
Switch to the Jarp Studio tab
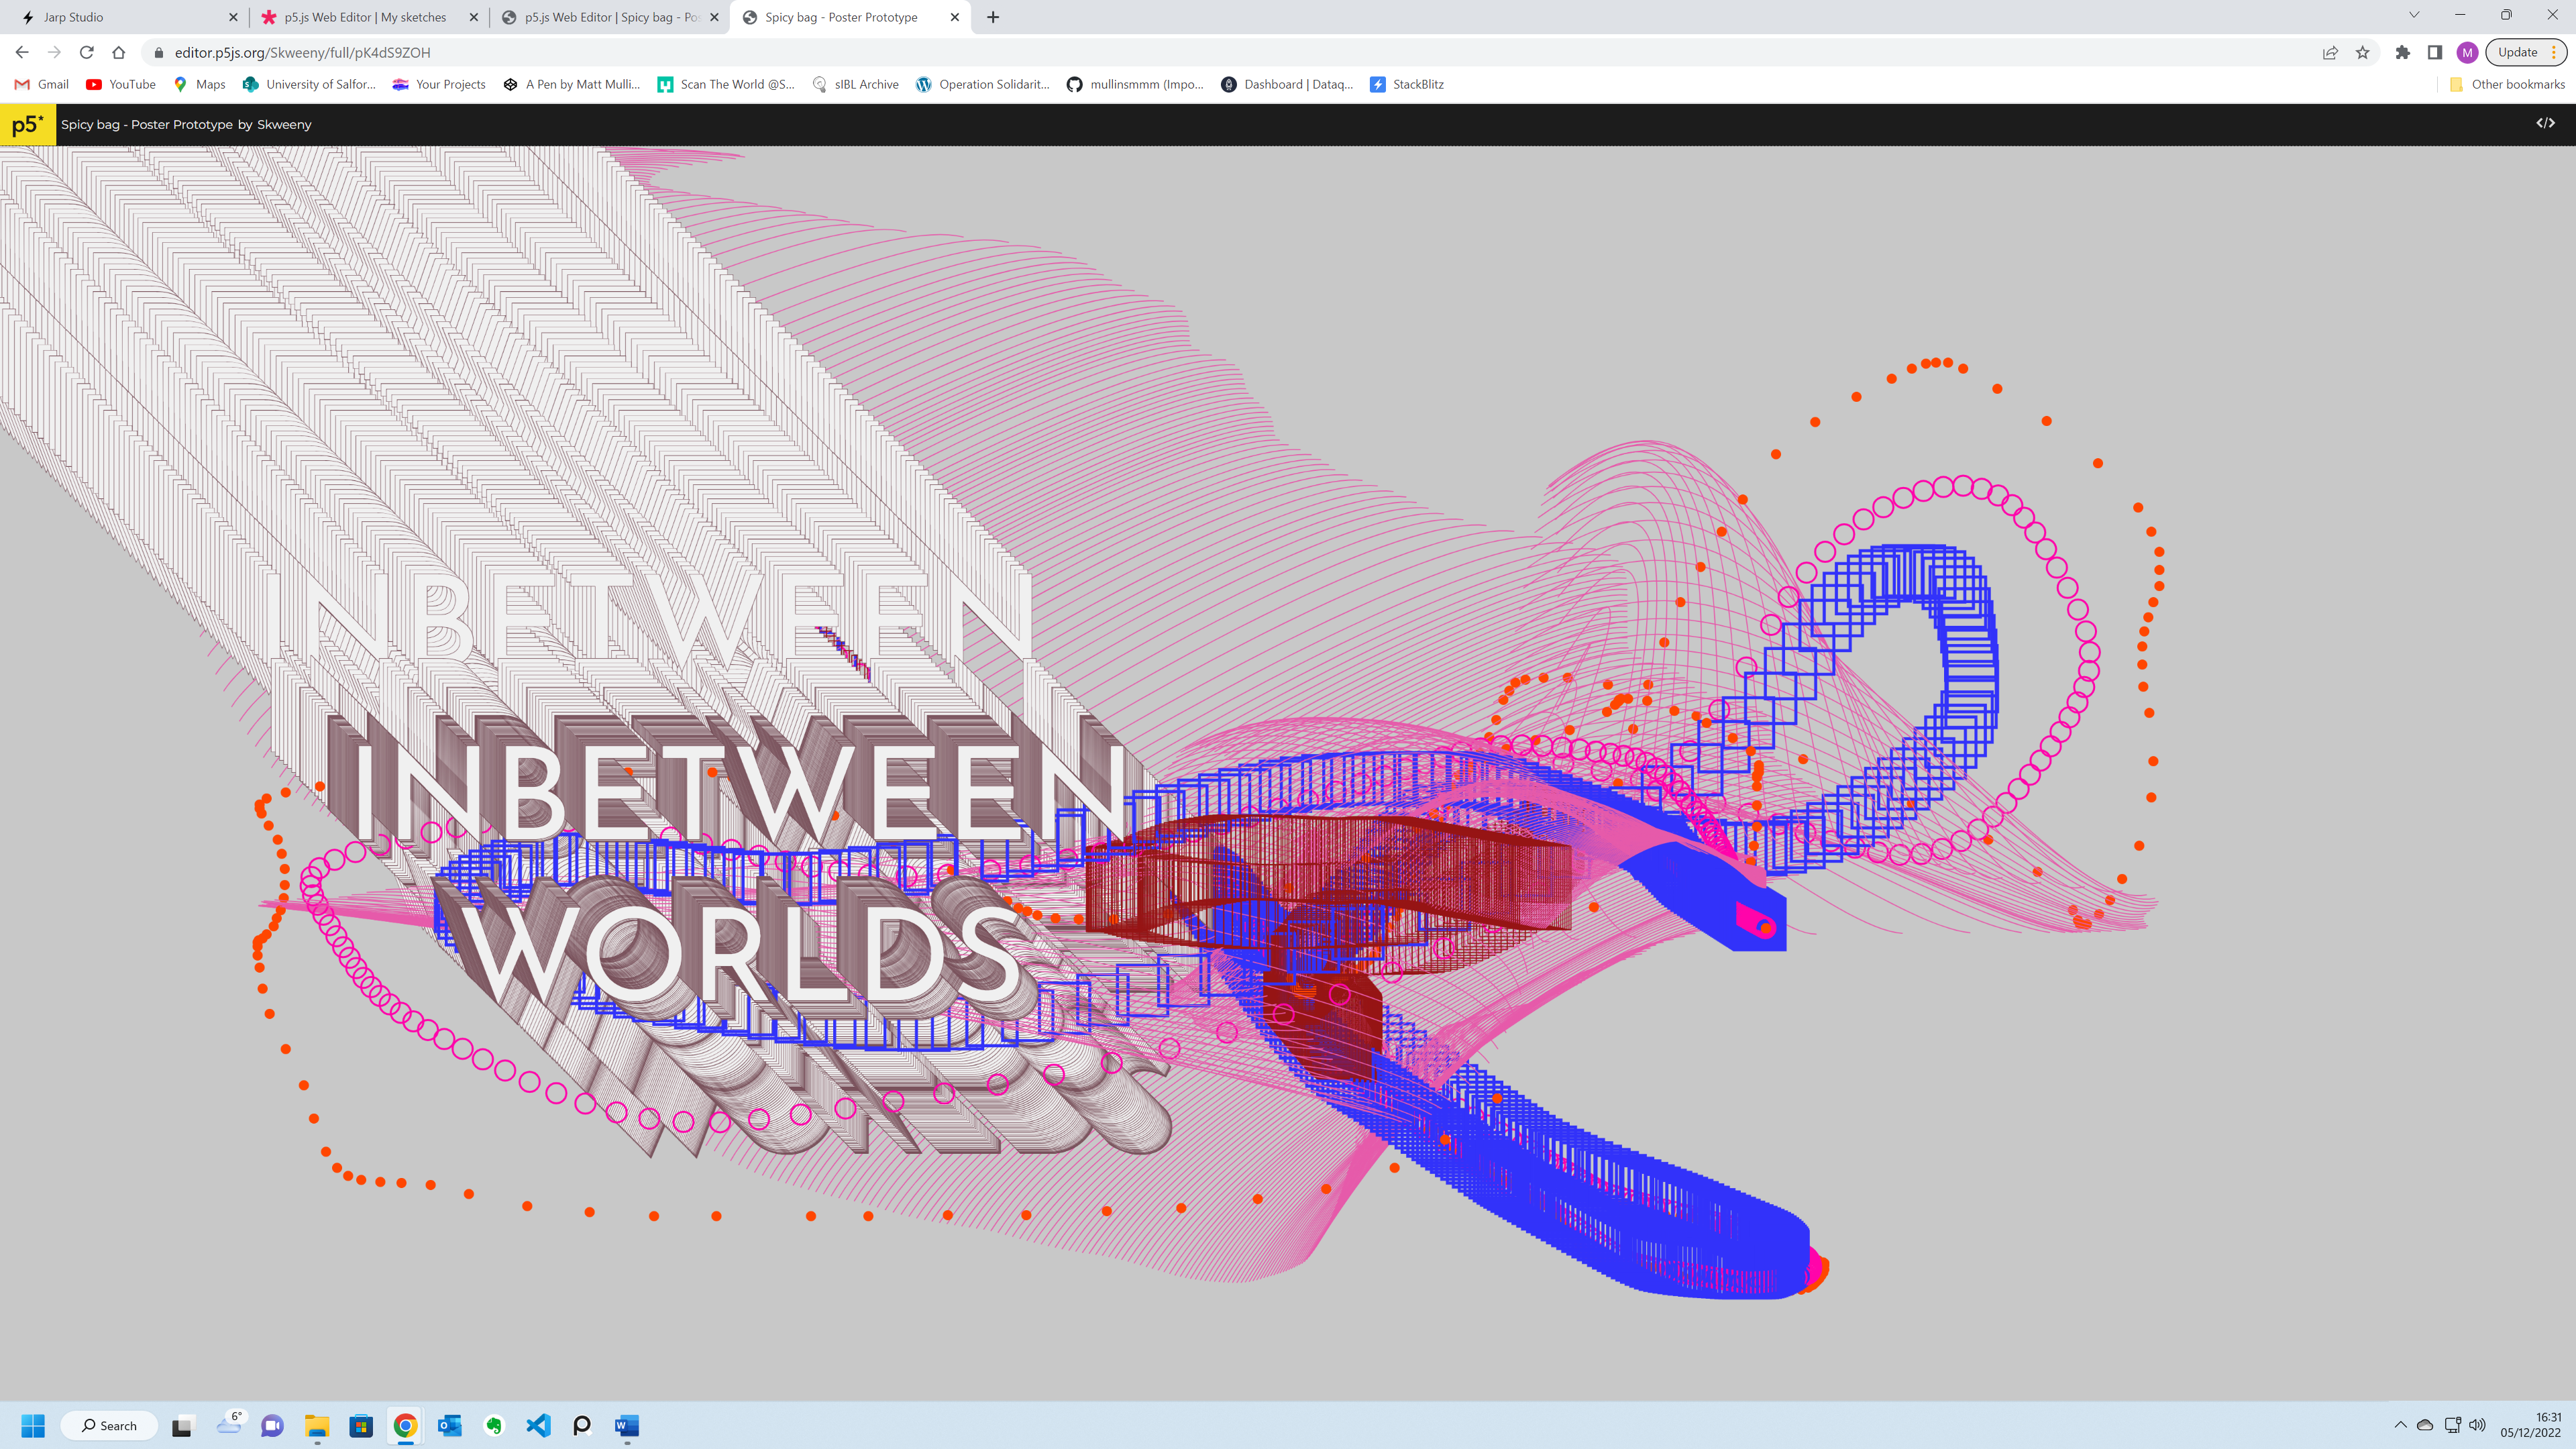tap(120, 17)
